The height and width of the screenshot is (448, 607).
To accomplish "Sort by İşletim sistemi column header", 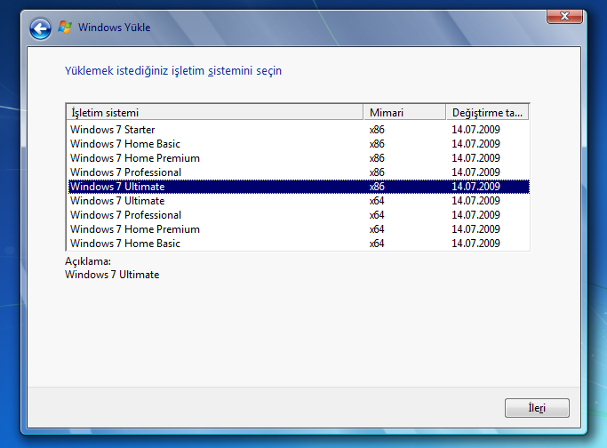I will click(x=215, y=112).
